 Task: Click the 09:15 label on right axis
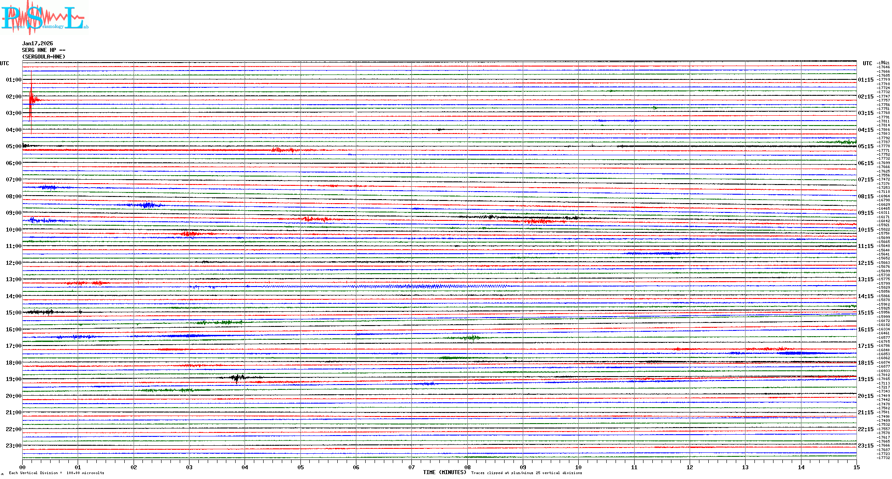[865, 213]
